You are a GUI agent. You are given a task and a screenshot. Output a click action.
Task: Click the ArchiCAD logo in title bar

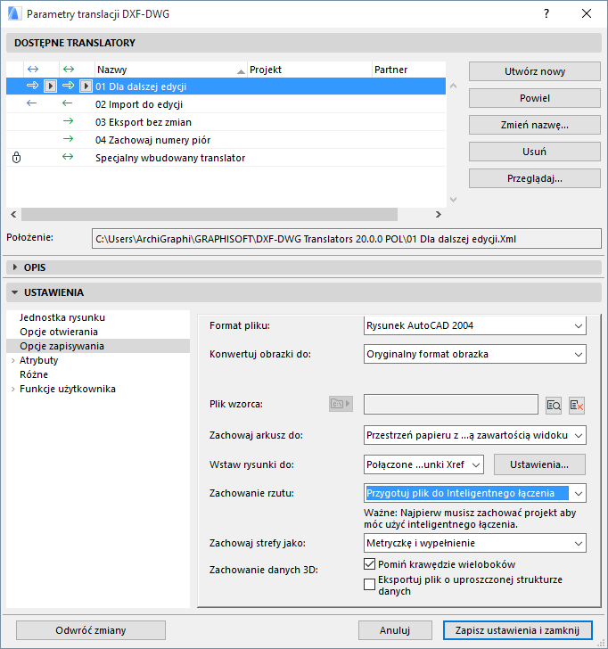point(14,13)
